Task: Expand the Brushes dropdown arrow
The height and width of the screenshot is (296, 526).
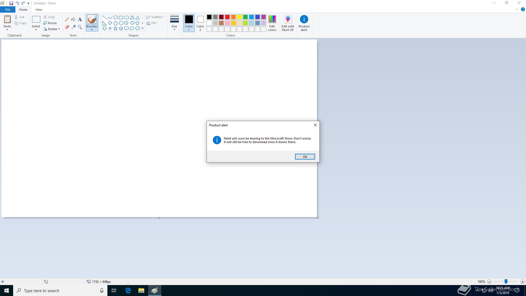Action: tap(92, 30)
